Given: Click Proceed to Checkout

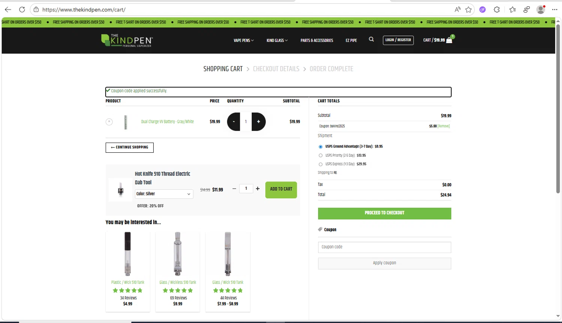Looking at the screenshot, I should point(384,213).
